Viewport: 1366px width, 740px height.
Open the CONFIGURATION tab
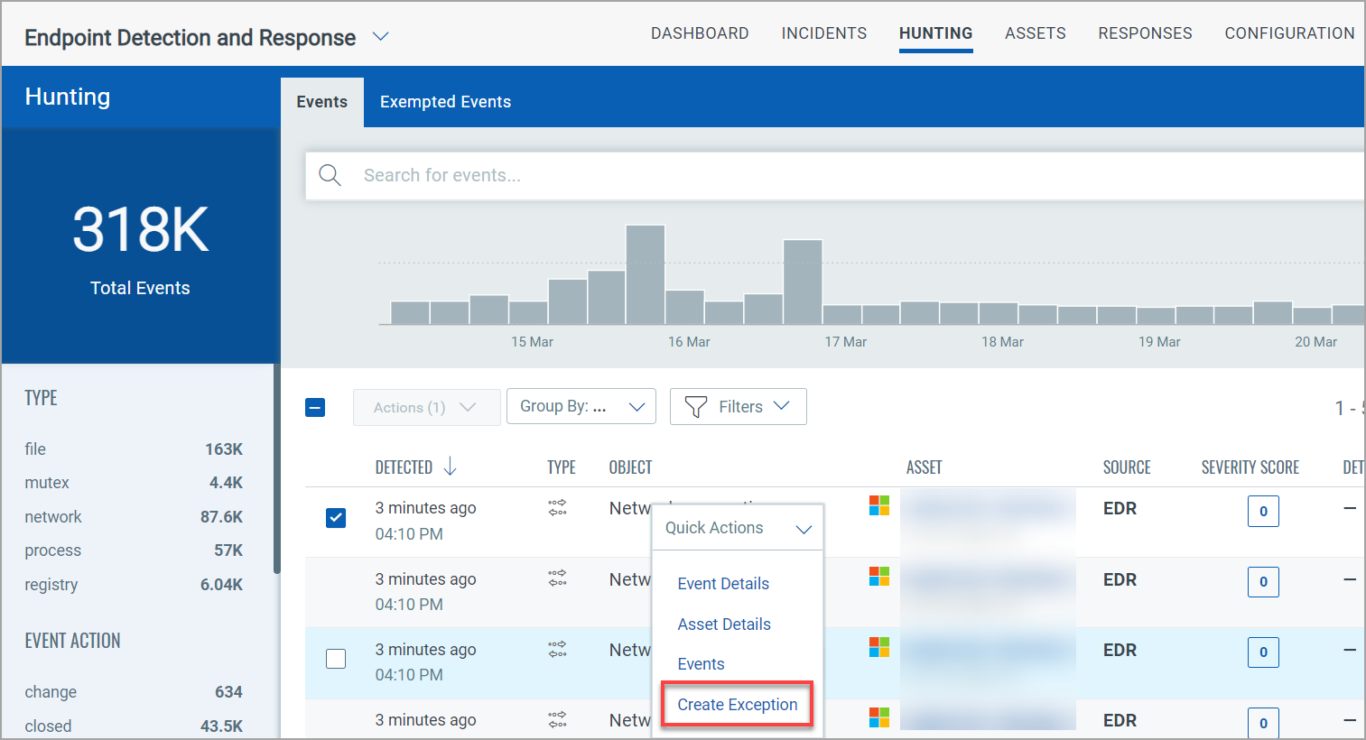[1289, 33]
